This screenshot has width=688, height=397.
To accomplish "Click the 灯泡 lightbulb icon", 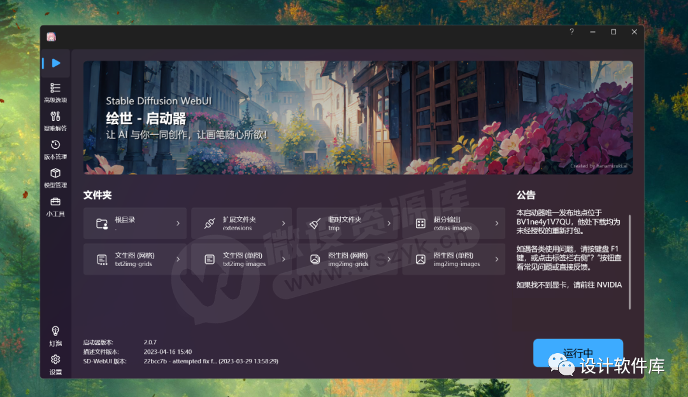I will (55, 331).
